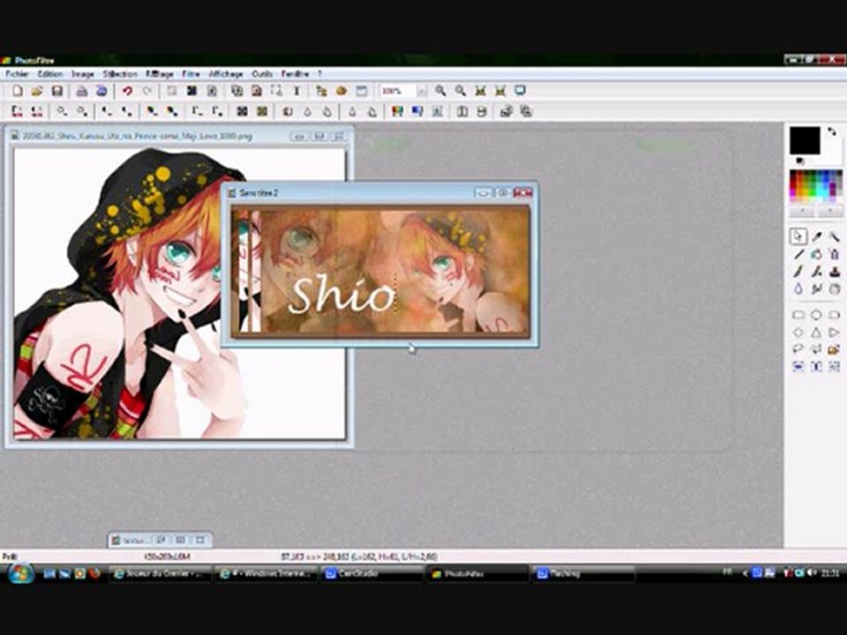Print the image using the printer icon
The image size is (847, 635).
[81, 91]
